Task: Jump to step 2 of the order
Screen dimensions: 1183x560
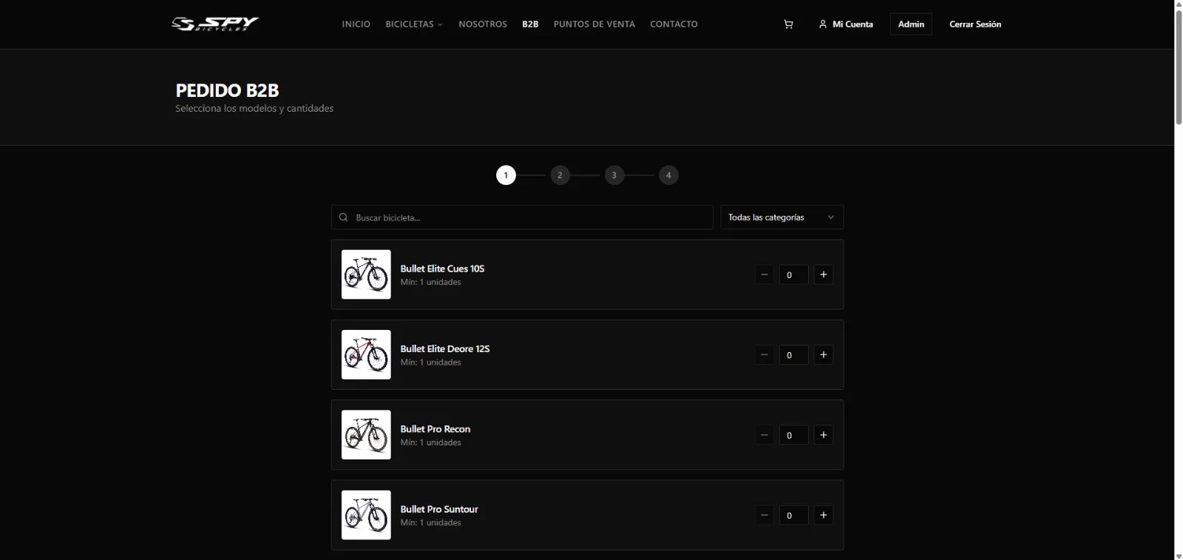Action: (560, 175)
